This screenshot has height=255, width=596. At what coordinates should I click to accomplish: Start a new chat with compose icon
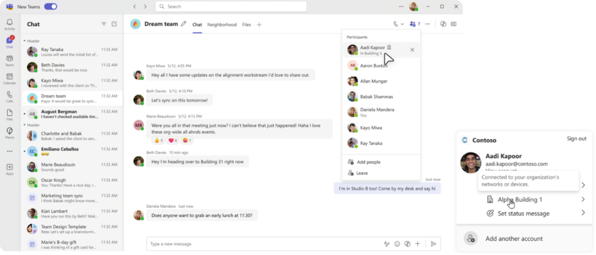pos(115,24)
